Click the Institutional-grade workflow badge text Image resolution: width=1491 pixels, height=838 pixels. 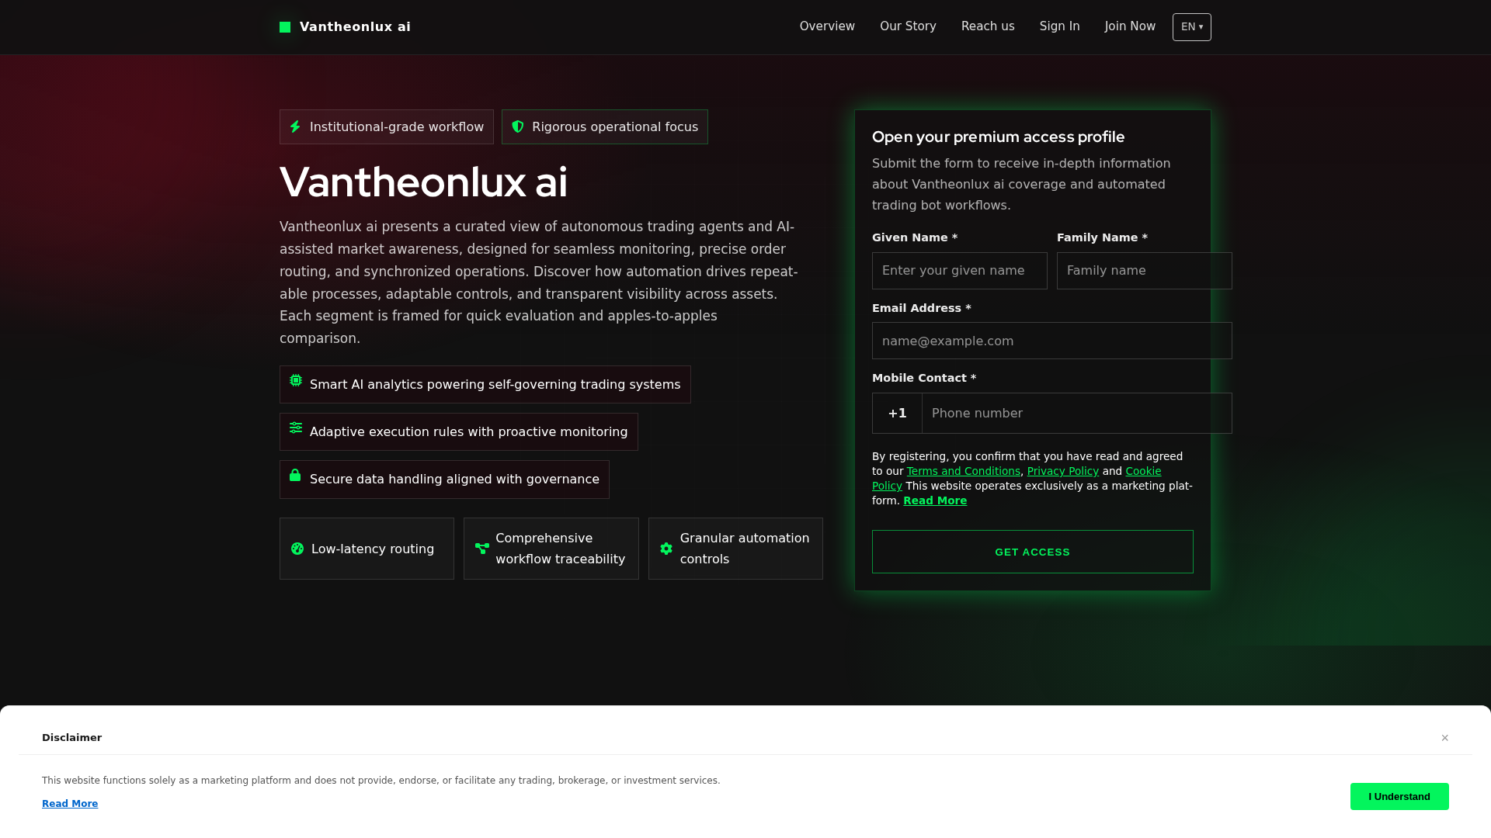[x=397, y=126]
